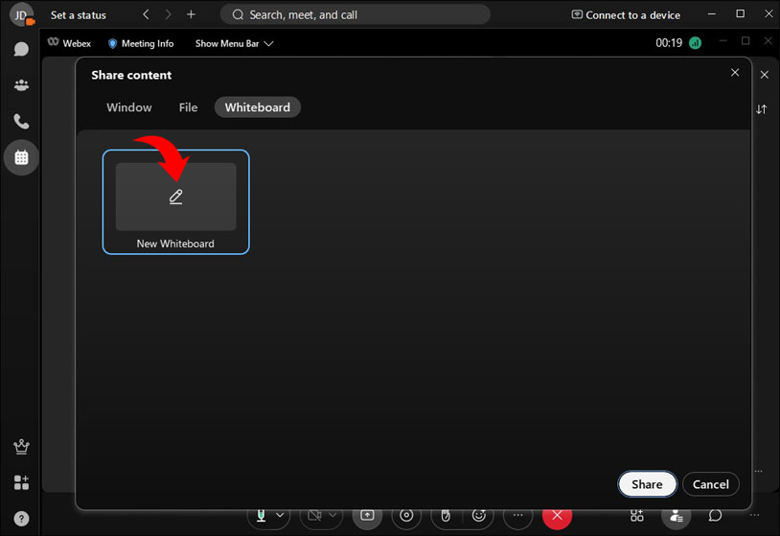Open the add apps grid icon in sidebar
This screenshot has width=780, height=536.
21,482
